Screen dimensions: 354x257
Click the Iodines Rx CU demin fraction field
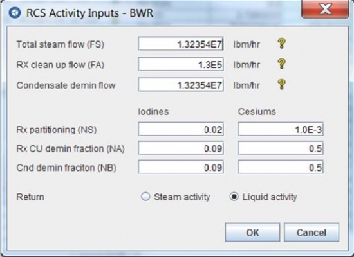click(x=181, y=148)
